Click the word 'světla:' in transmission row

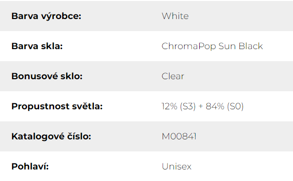pyautogui.click(x=87, y=106)
